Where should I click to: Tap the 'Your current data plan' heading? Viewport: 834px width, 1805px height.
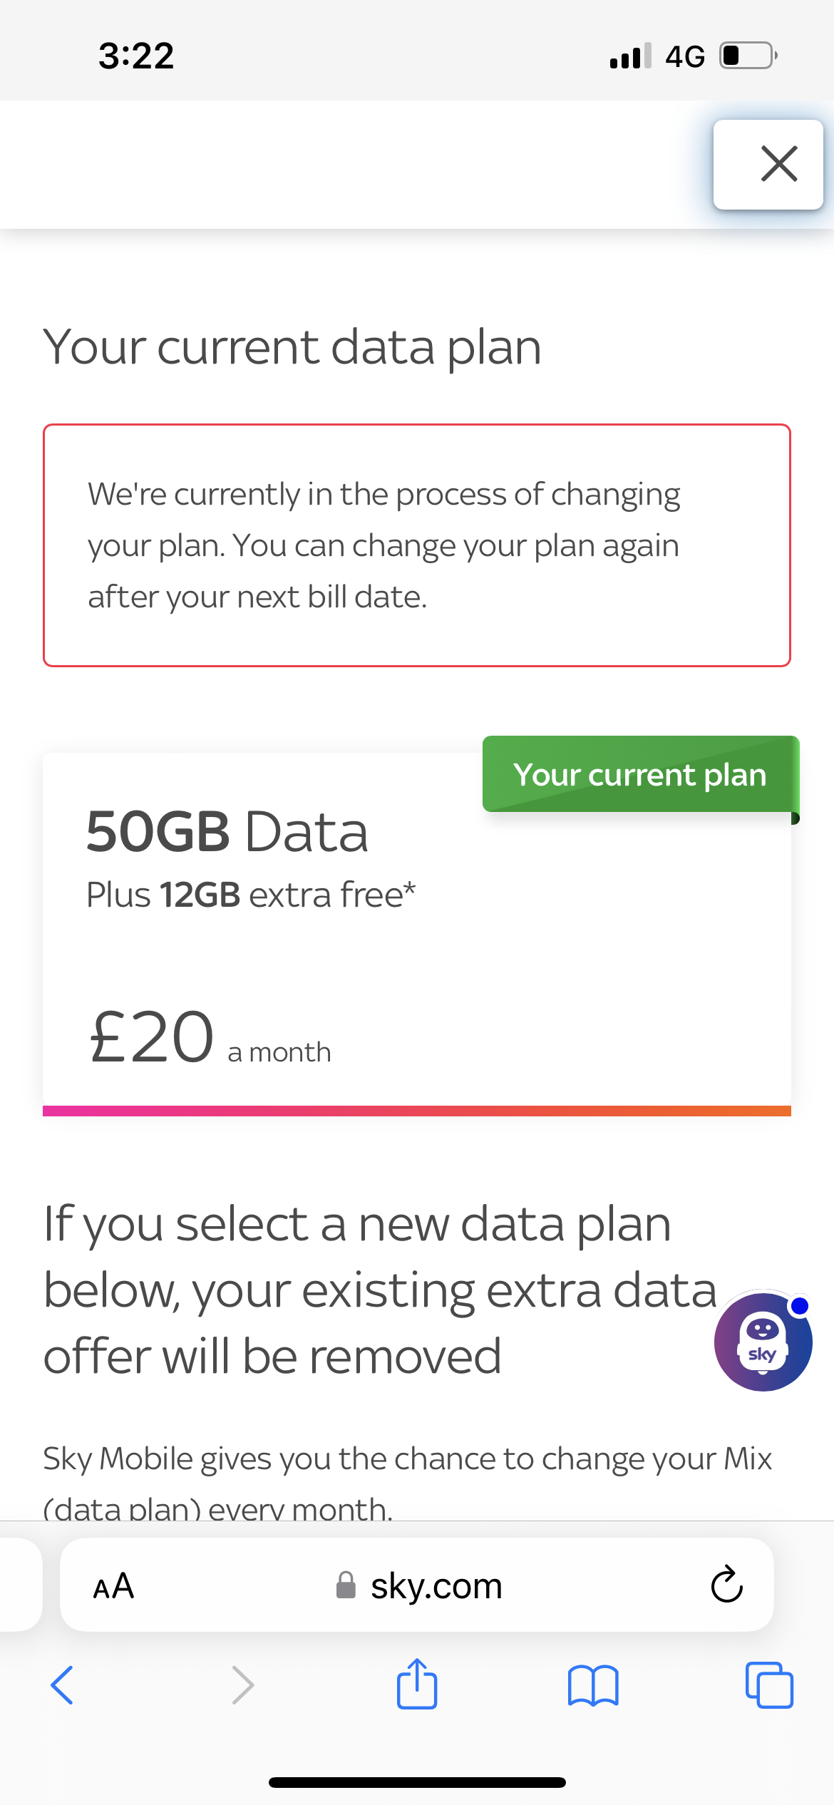pos(292,347)
